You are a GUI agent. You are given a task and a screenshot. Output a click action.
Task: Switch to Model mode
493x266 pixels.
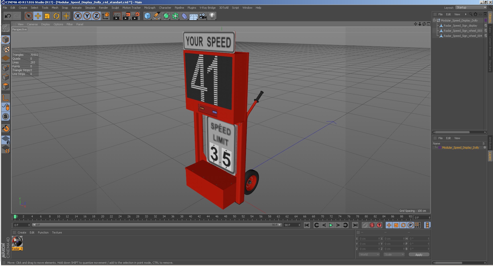pyautogui.click(x=6, y=40)
